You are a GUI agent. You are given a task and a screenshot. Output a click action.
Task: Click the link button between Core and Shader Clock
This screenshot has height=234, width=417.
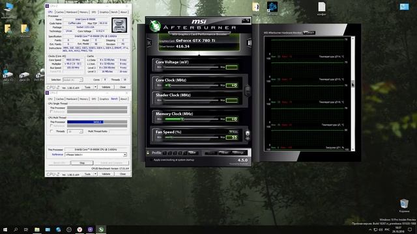pyautogui.click(x=248, y=91)
